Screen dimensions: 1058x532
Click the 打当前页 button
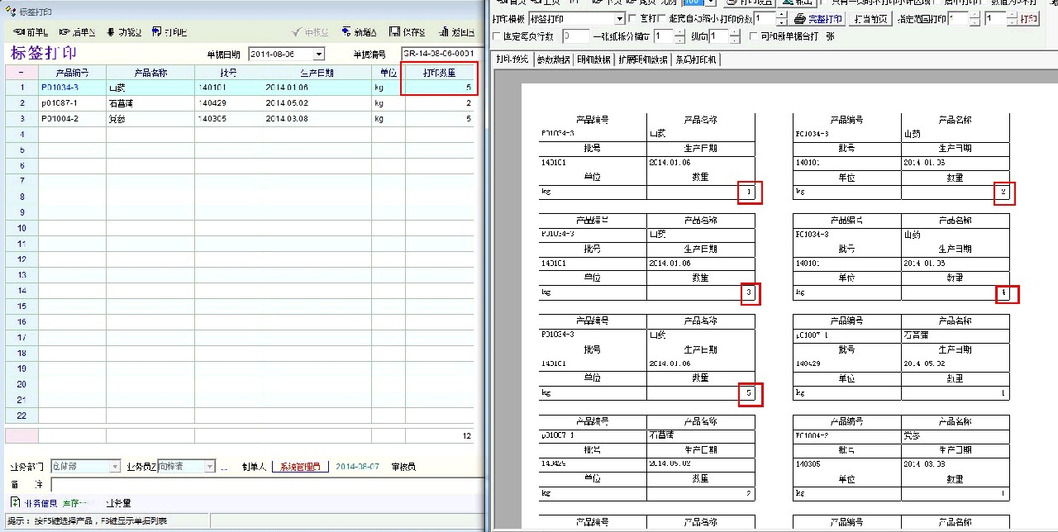click(871, 18)
